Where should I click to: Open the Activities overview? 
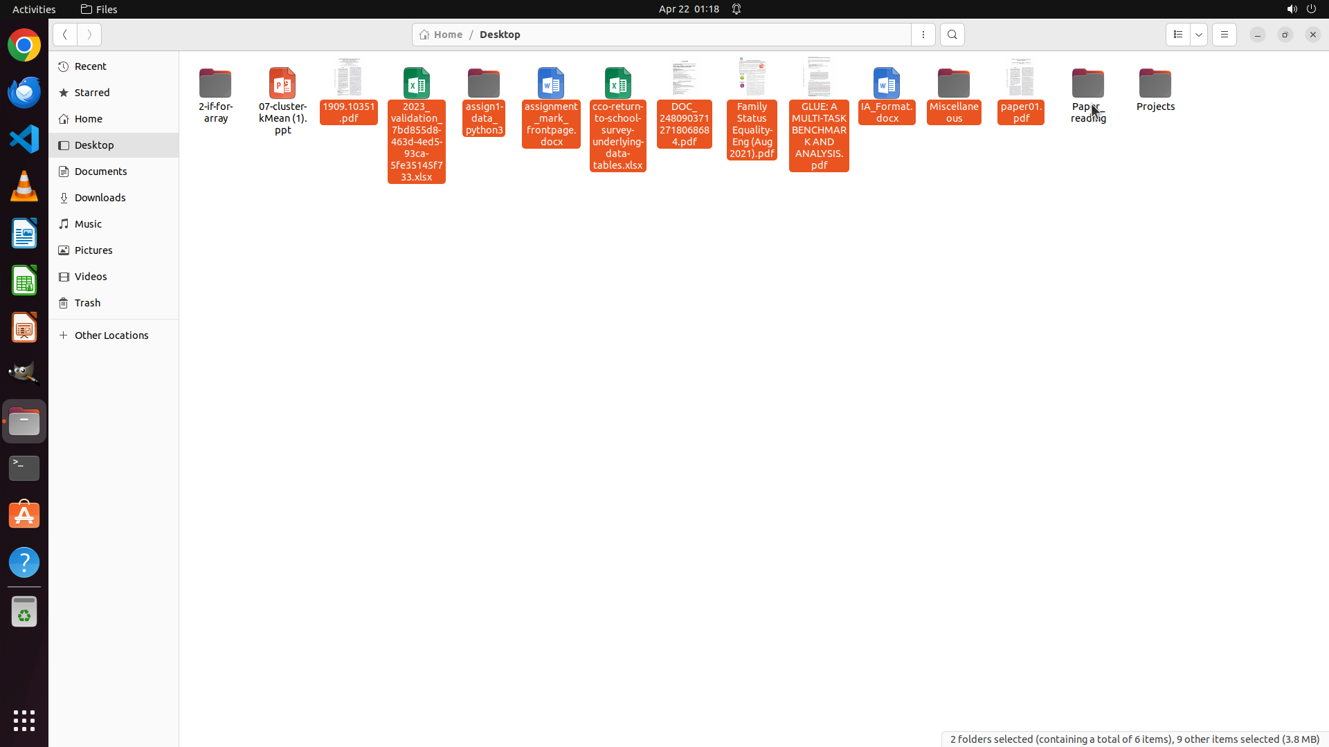pyautogui.click(x=34, y=9)
